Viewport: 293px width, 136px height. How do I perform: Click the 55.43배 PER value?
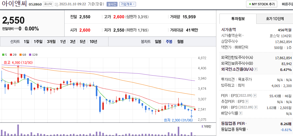[275, 96]
